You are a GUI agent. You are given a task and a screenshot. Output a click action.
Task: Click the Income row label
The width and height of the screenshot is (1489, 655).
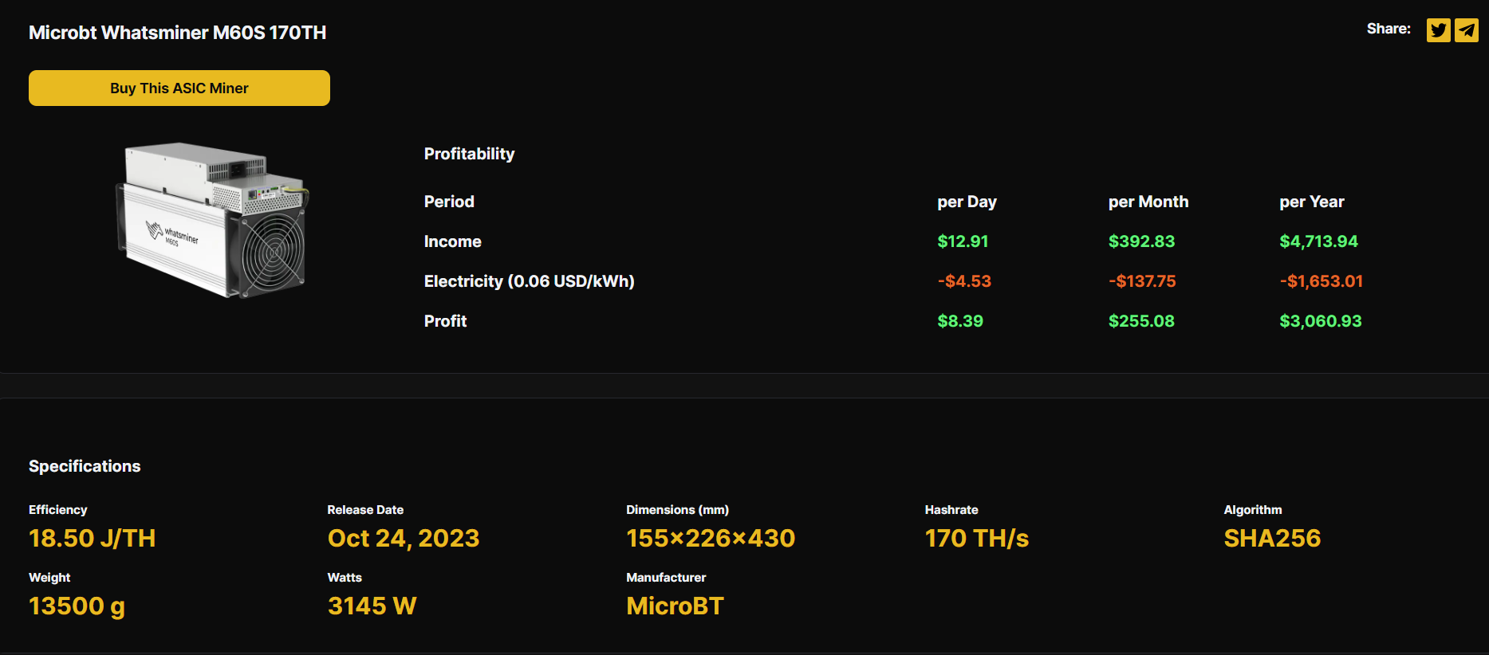click(x=452, y=241)
